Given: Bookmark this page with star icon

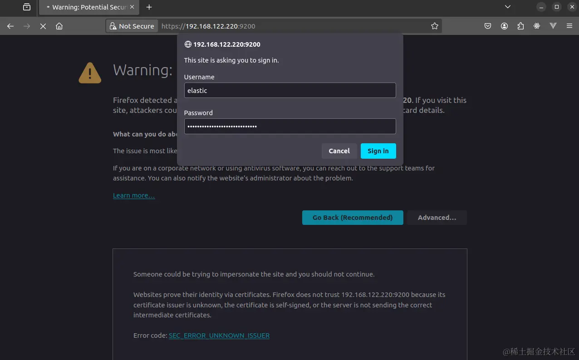Looking at the screenshot, I should [x=435, y=26].
